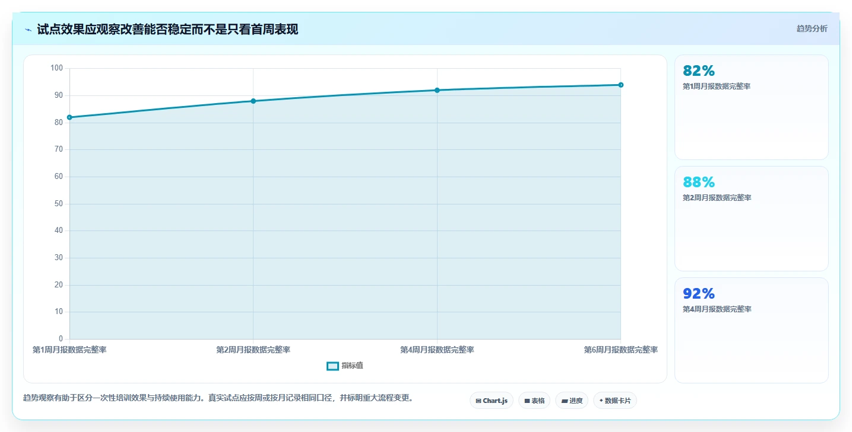The height and width of the screenshot is (432, 852).
Task: Click the fourth-week data point at 92
Action: point(437,90)
